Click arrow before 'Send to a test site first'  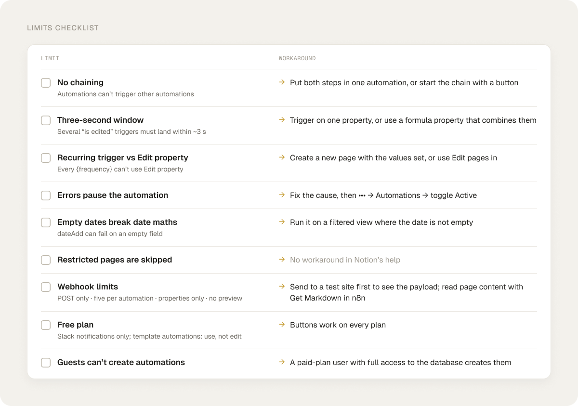coord(282,287)
